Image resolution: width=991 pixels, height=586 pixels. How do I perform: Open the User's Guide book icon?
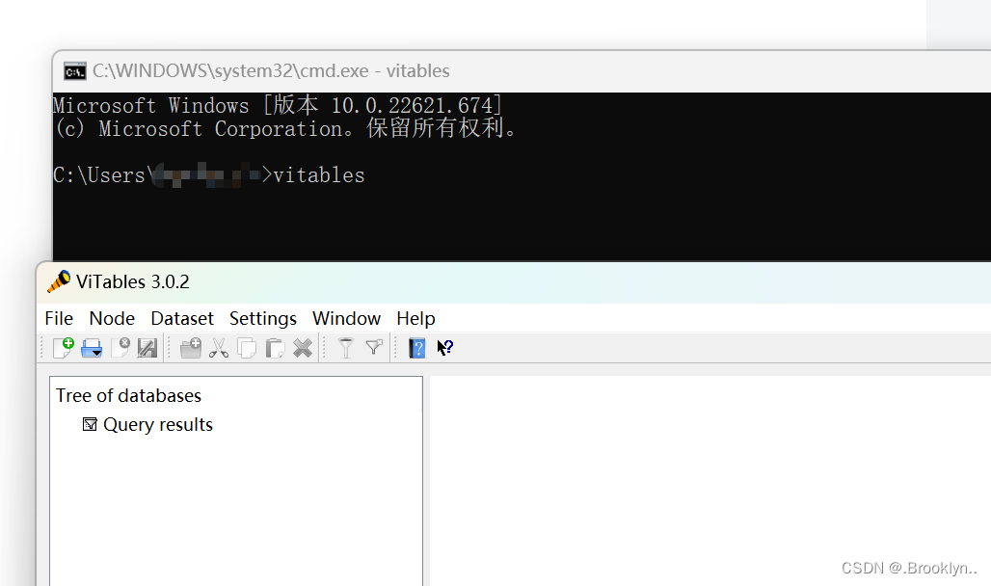pos(417,348)
